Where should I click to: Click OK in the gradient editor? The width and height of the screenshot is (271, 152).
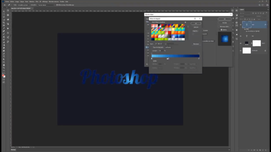(196, 24)
